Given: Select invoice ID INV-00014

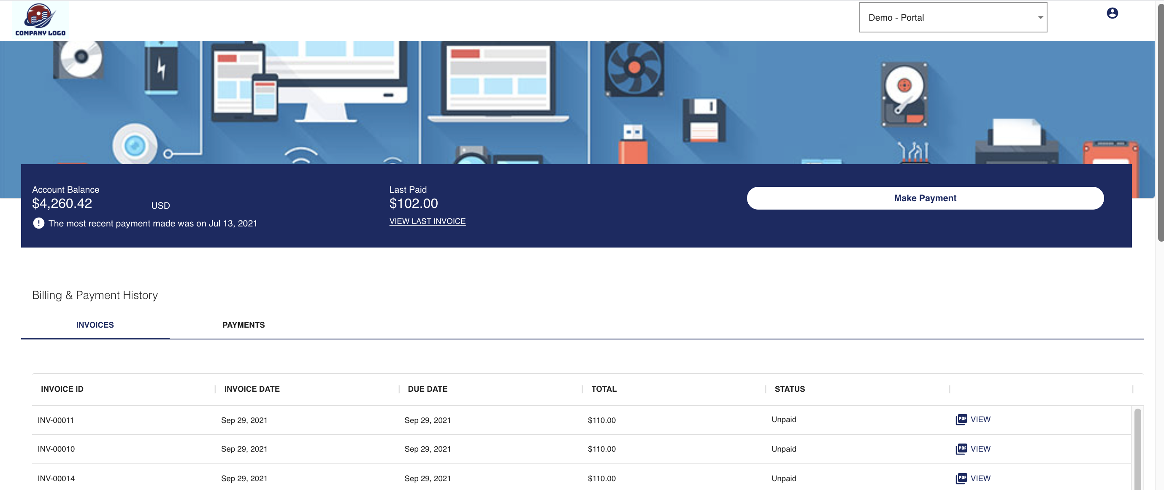Looking at the screenshot, I should [x=56, y=479].
